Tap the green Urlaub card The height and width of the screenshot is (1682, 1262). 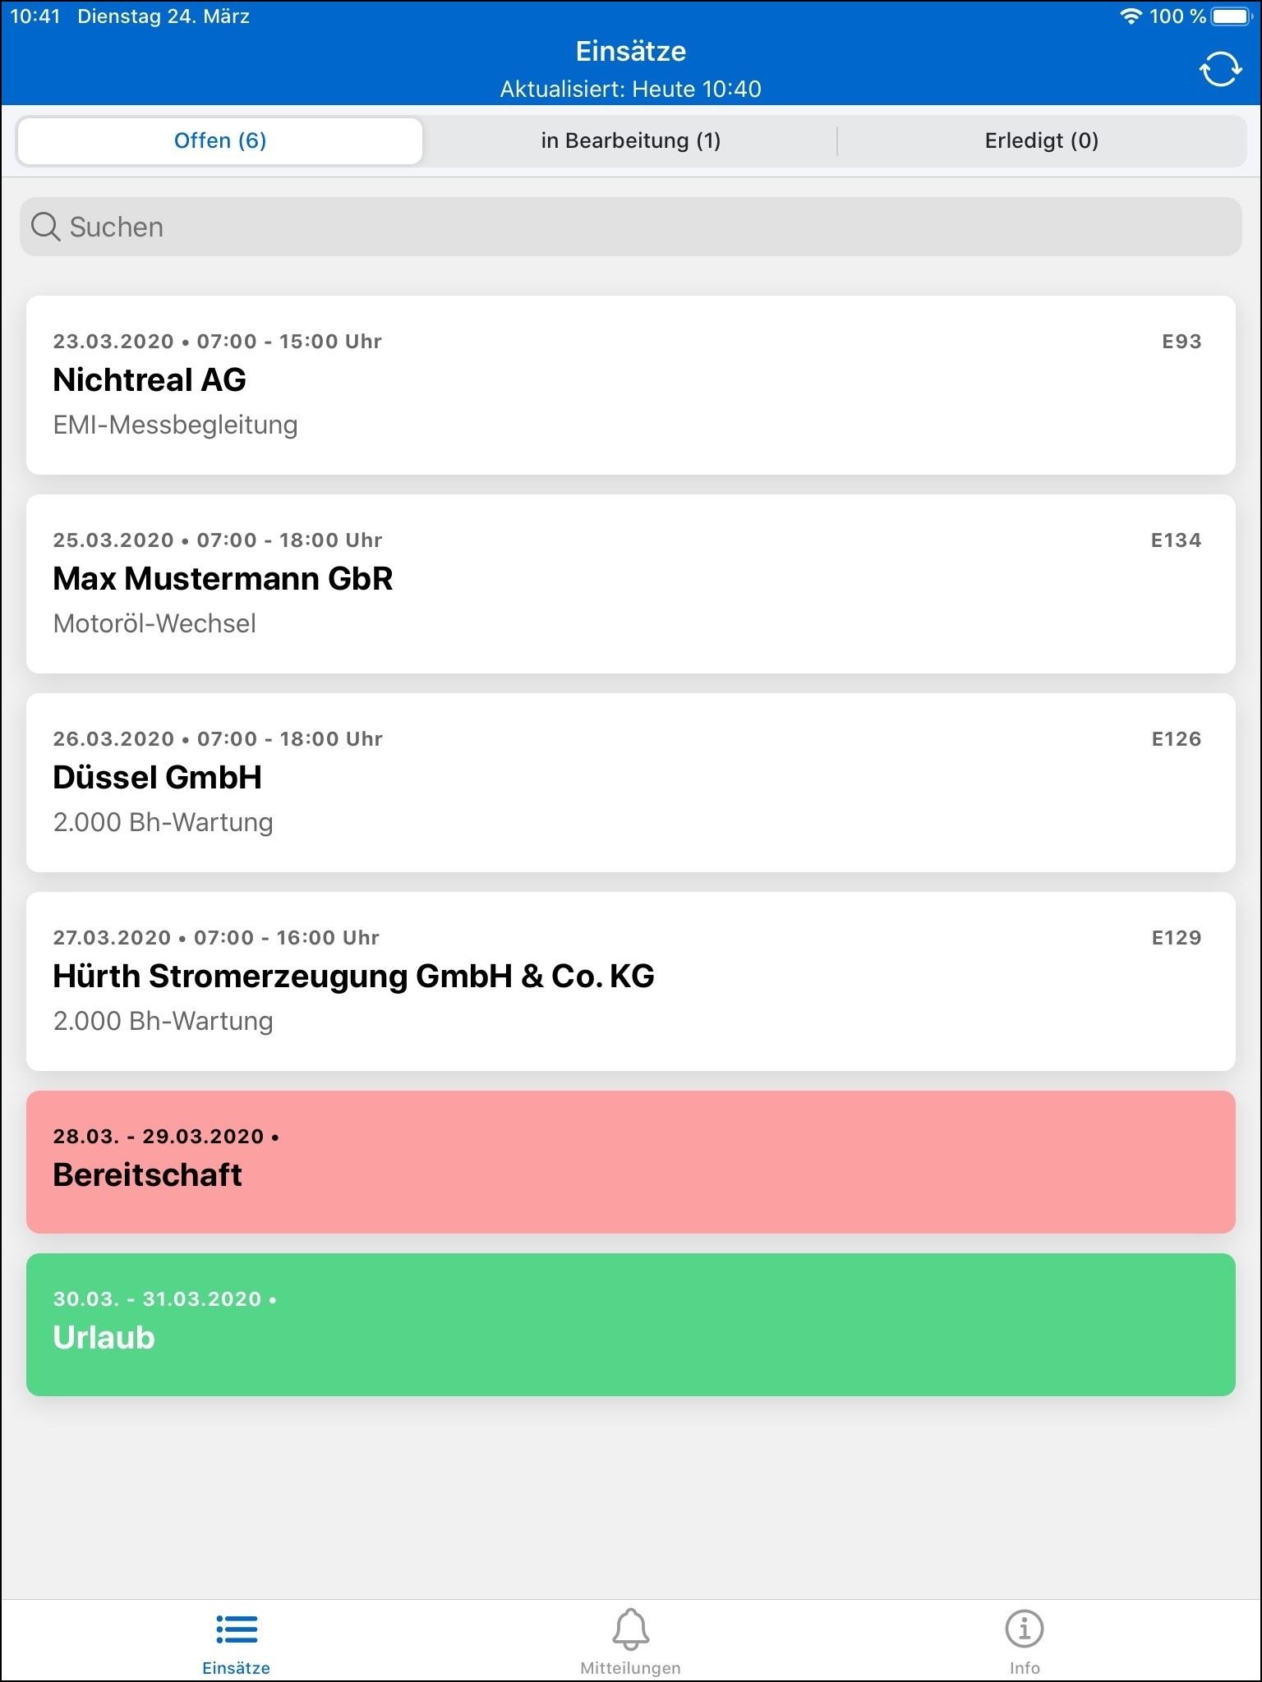pyautogui.click(x=630, y=1324)
